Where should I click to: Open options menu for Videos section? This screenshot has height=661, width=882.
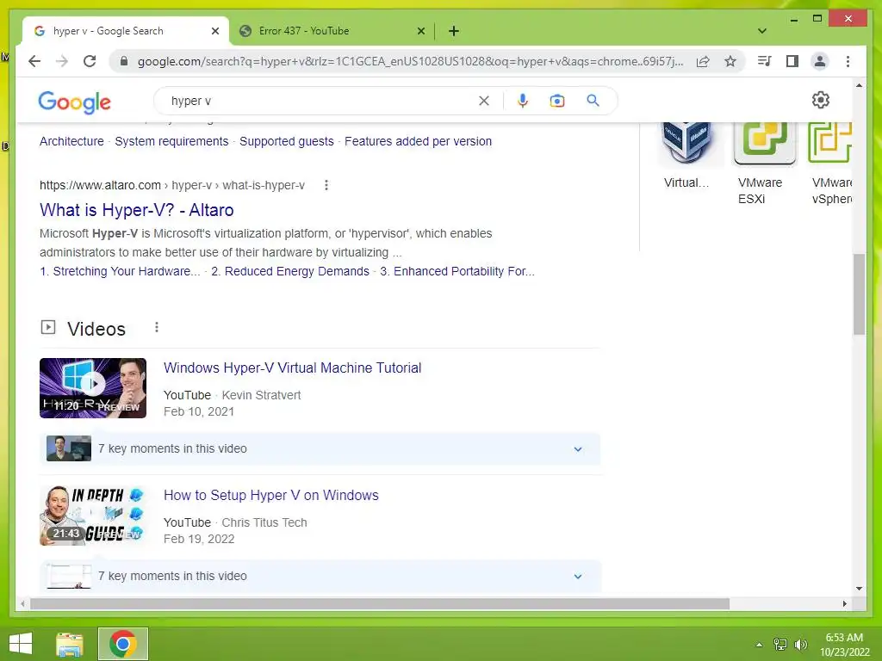(x=157, y=327)
